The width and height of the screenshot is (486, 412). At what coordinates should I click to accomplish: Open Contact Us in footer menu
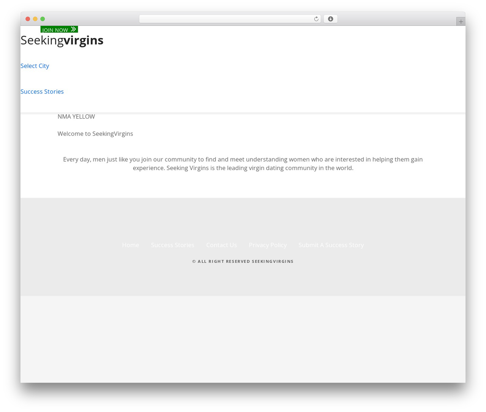point(221,245)
